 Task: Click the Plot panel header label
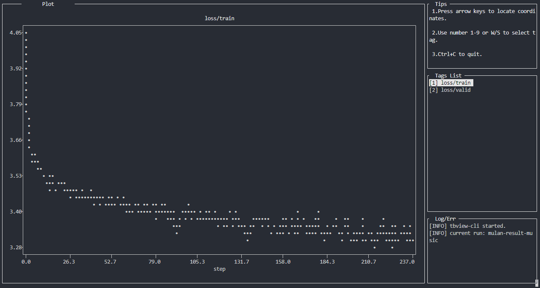click(x=48, y=4)
